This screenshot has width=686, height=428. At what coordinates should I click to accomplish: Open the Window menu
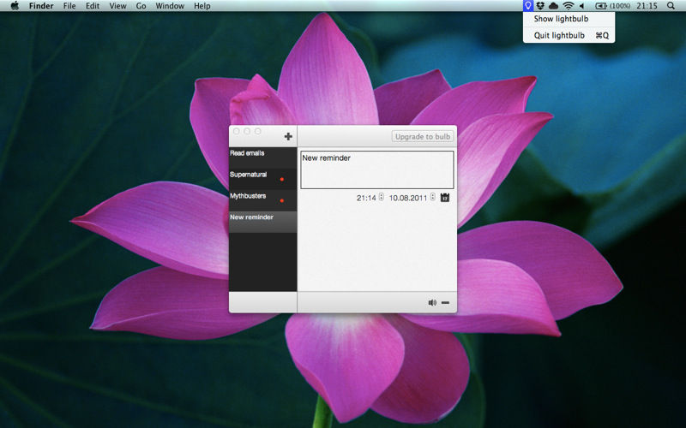(170, 6)
